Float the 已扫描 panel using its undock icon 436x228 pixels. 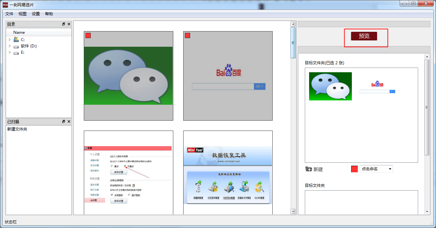click(x=64, y=122)
